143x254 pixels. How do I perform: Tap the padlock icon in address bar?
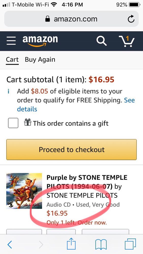[x=47, y=19]
